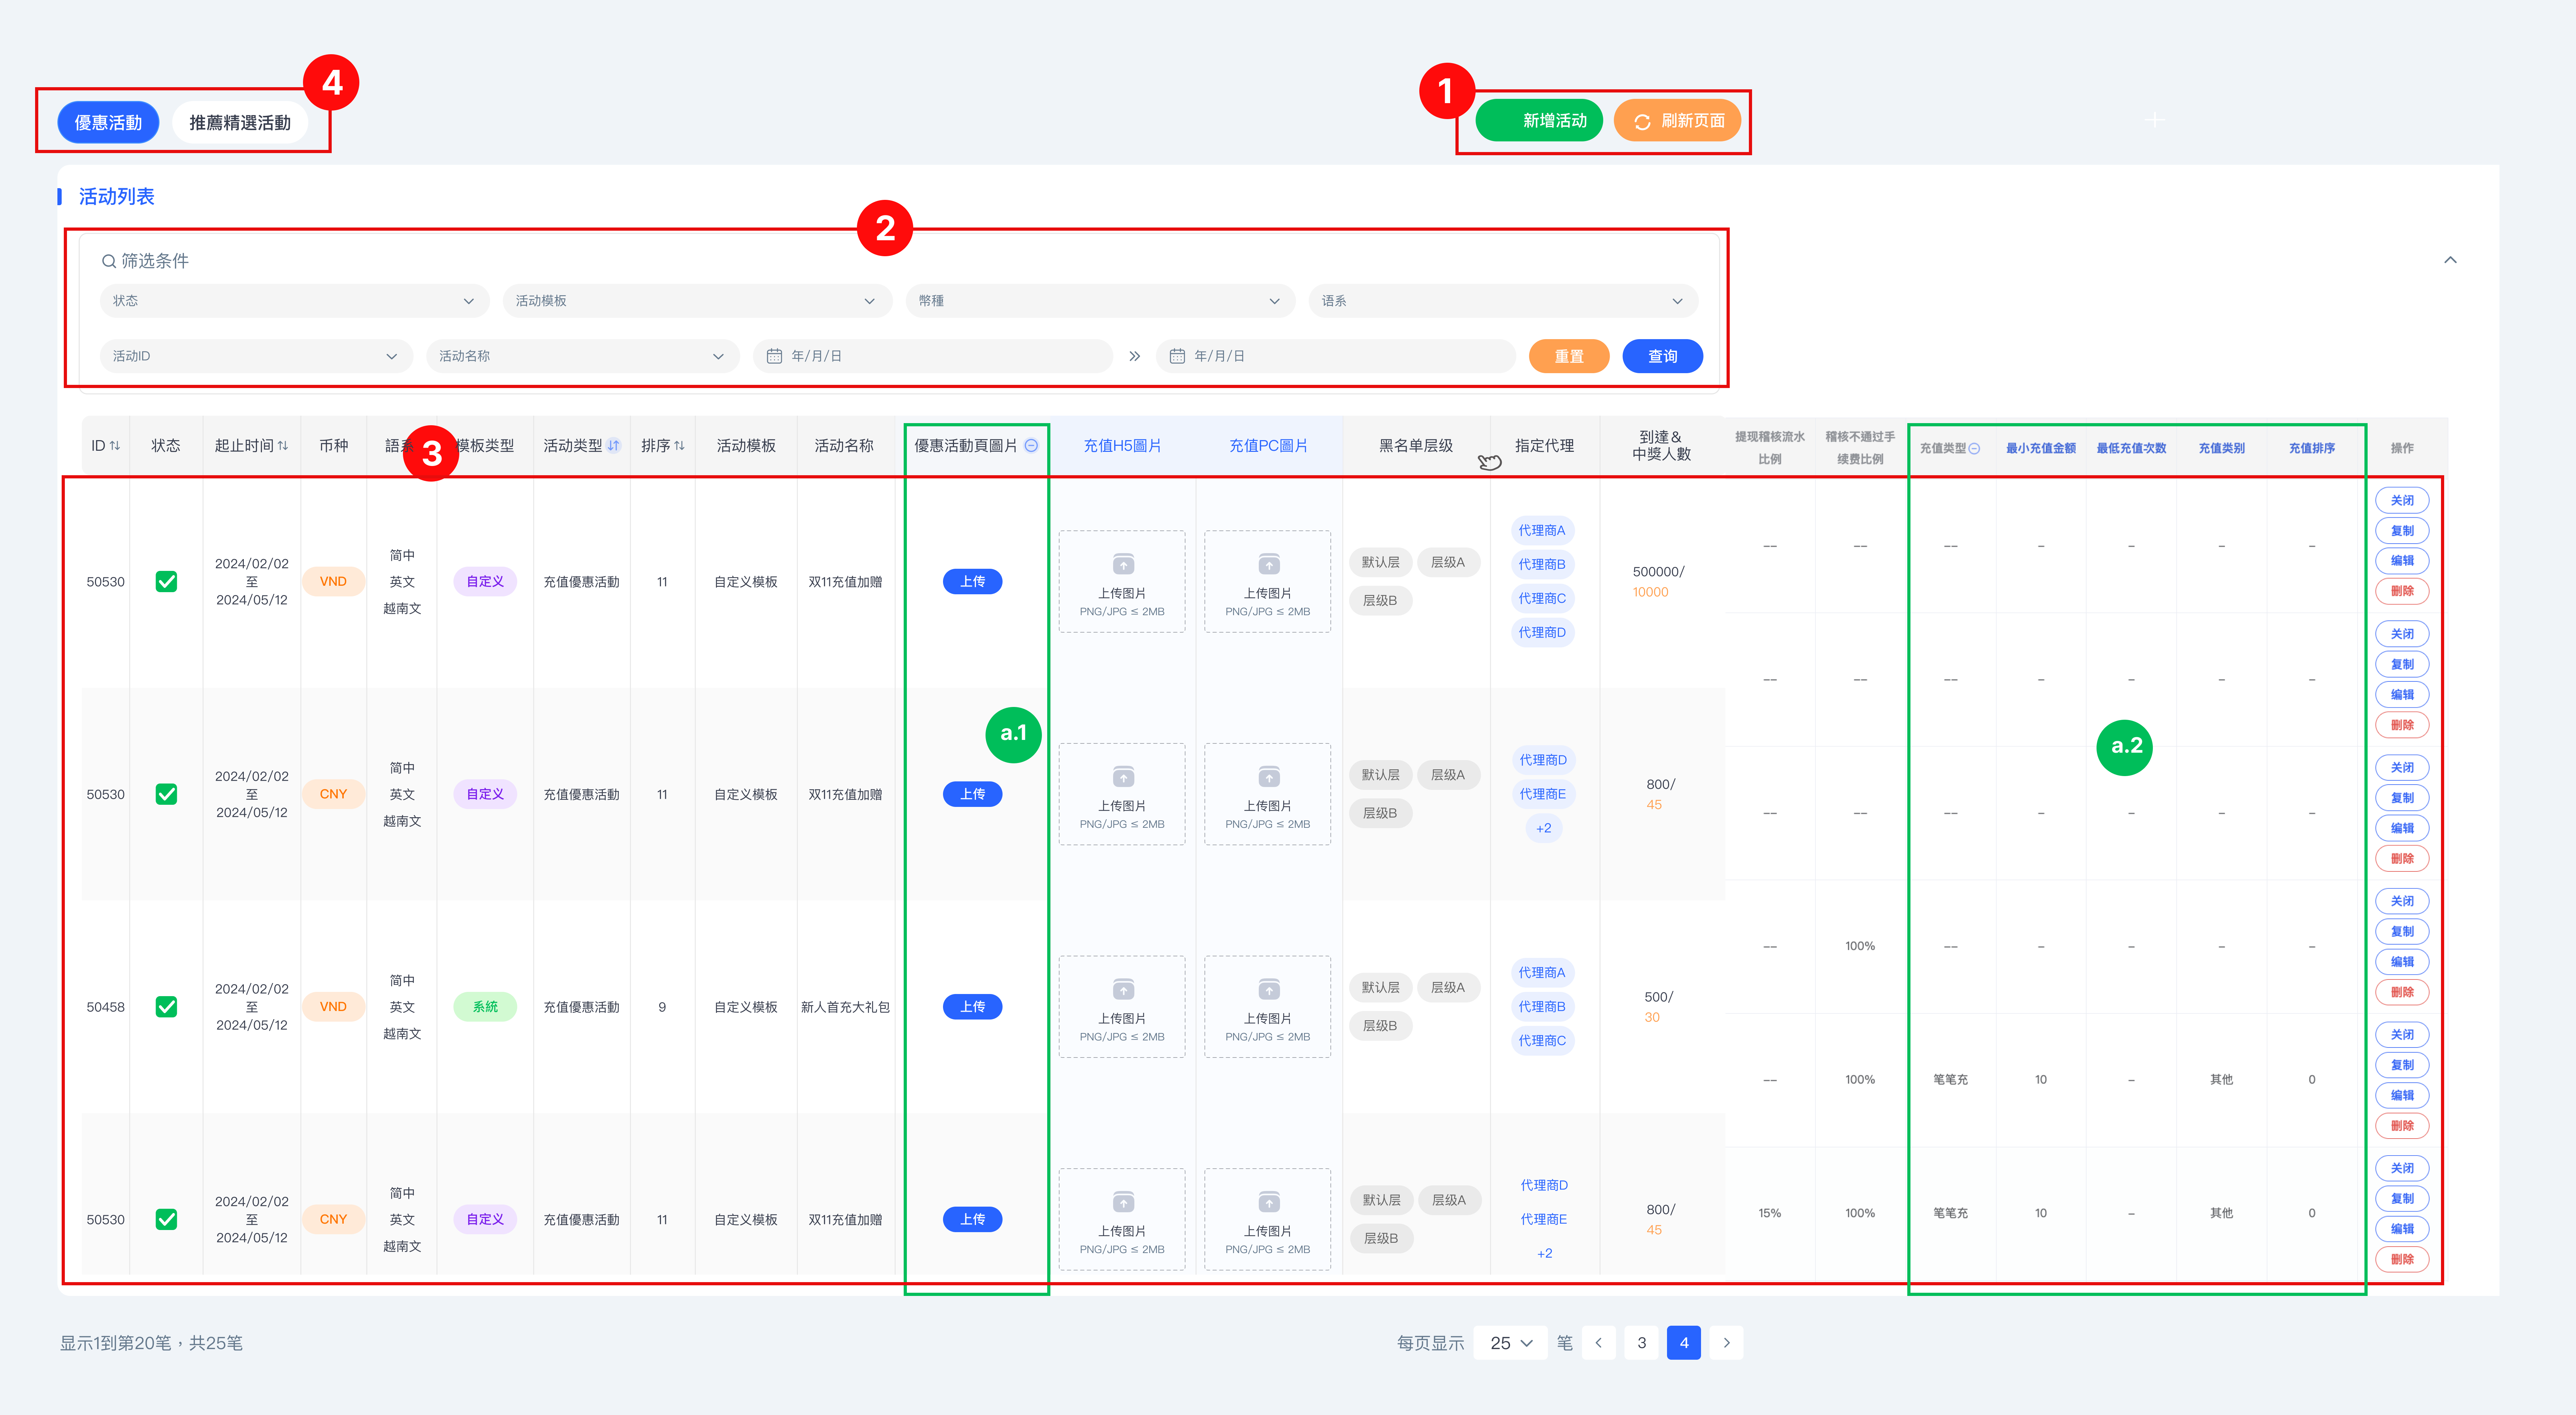Select current page 4 in pagination
This screenshot has height=1415, width=2576.
pos(1684,1343)
